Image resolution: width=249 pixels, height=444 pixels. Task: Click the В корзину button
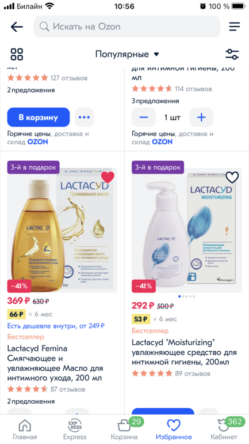coord(39,117)
